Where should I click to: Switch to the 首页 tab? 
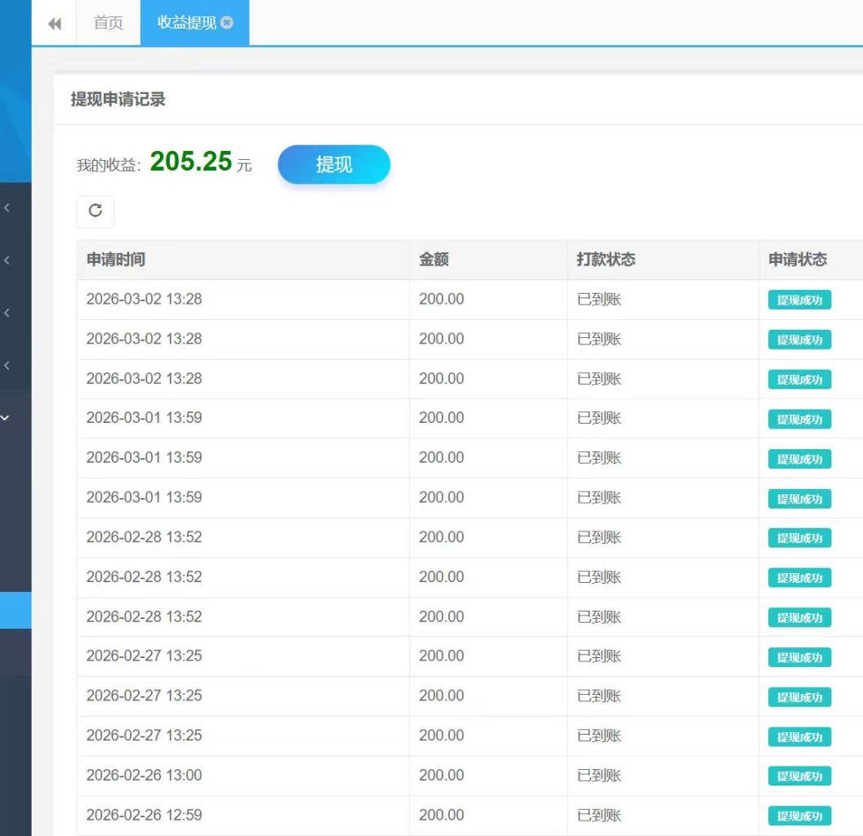[107, 23]
